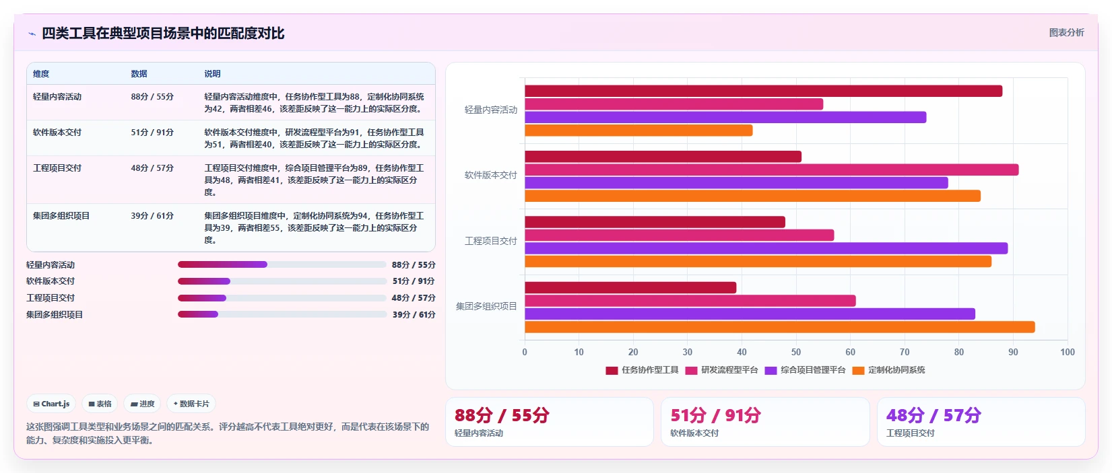The width and height of the screenshot is (1112, 473).
Task: Click the pink 软件版本交付 chart bar
Action: 771,170
